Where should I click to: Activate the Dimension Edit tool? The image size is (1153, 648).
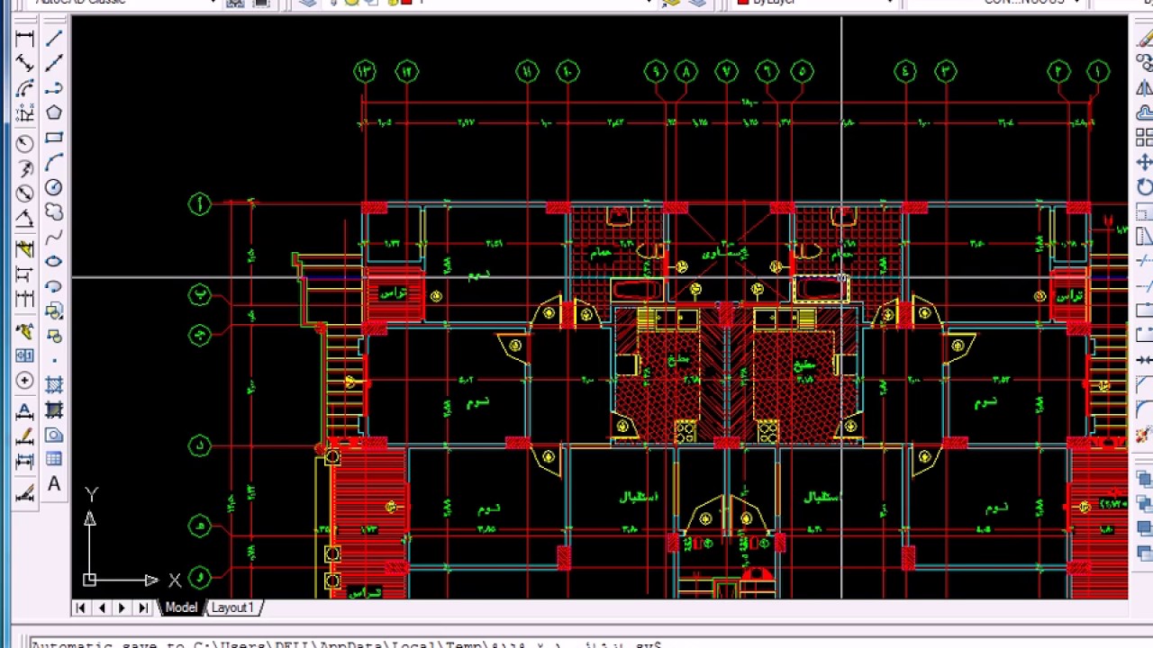point(24,411)
